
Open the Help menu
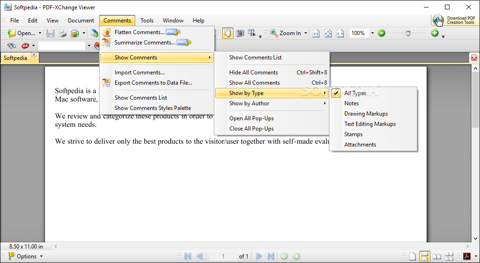tap(198, 21)
